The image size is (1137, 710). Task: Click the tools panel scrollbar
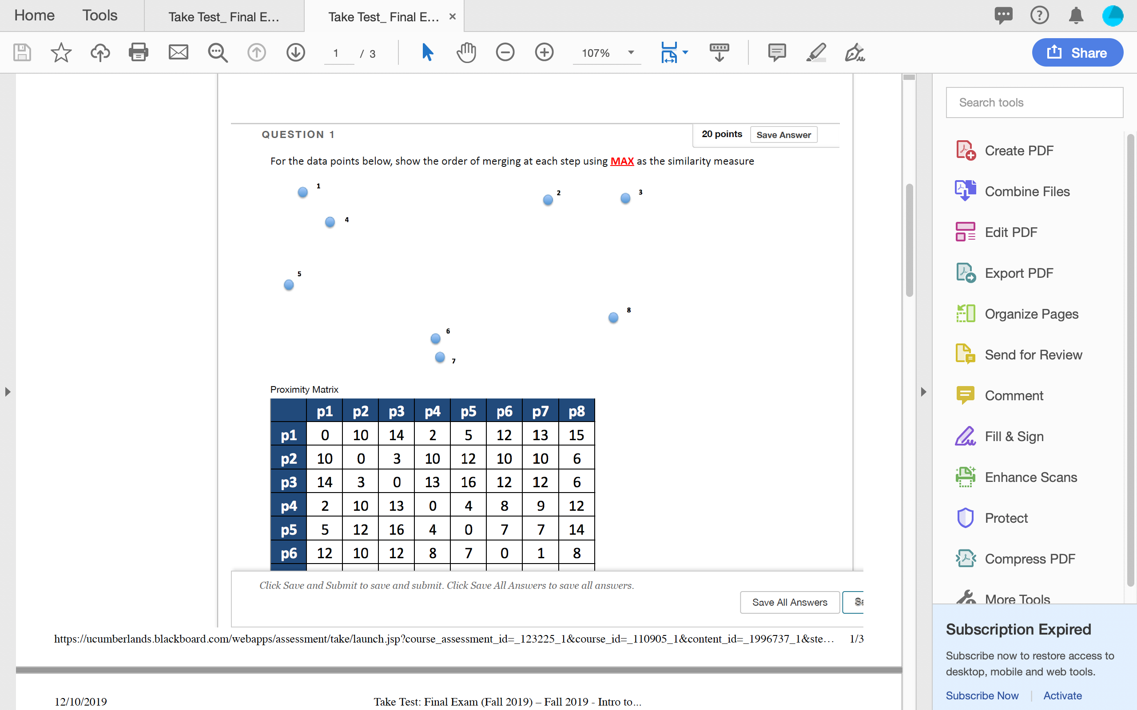point(1130,359)
